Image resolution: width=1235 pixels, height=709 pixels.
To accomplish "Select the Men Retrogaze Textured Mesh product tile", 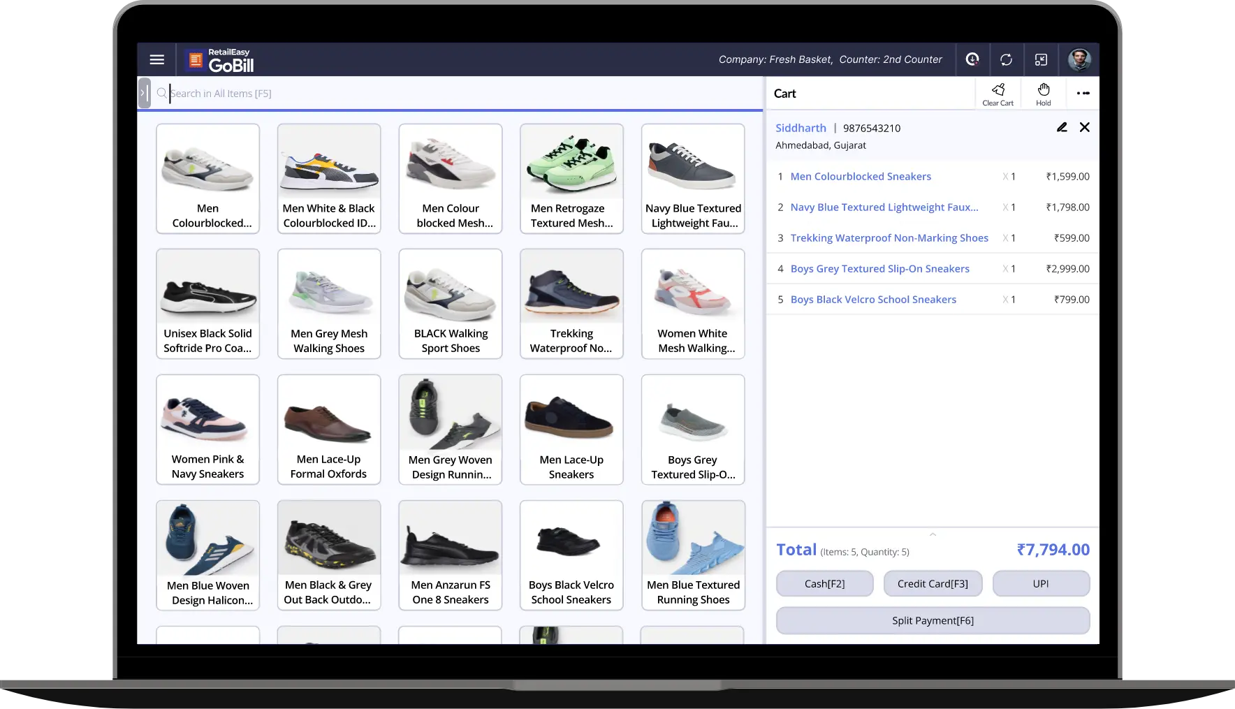I will (x=571, y=178).
